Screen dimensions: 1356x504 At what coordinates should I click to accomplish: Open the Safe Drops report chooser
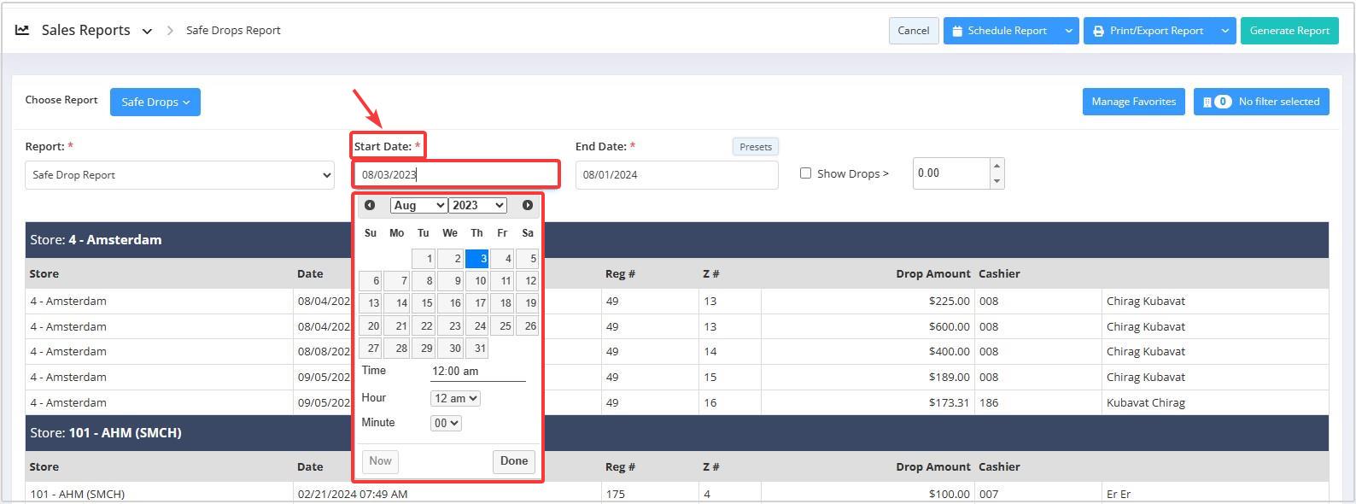tap(155, 102)
